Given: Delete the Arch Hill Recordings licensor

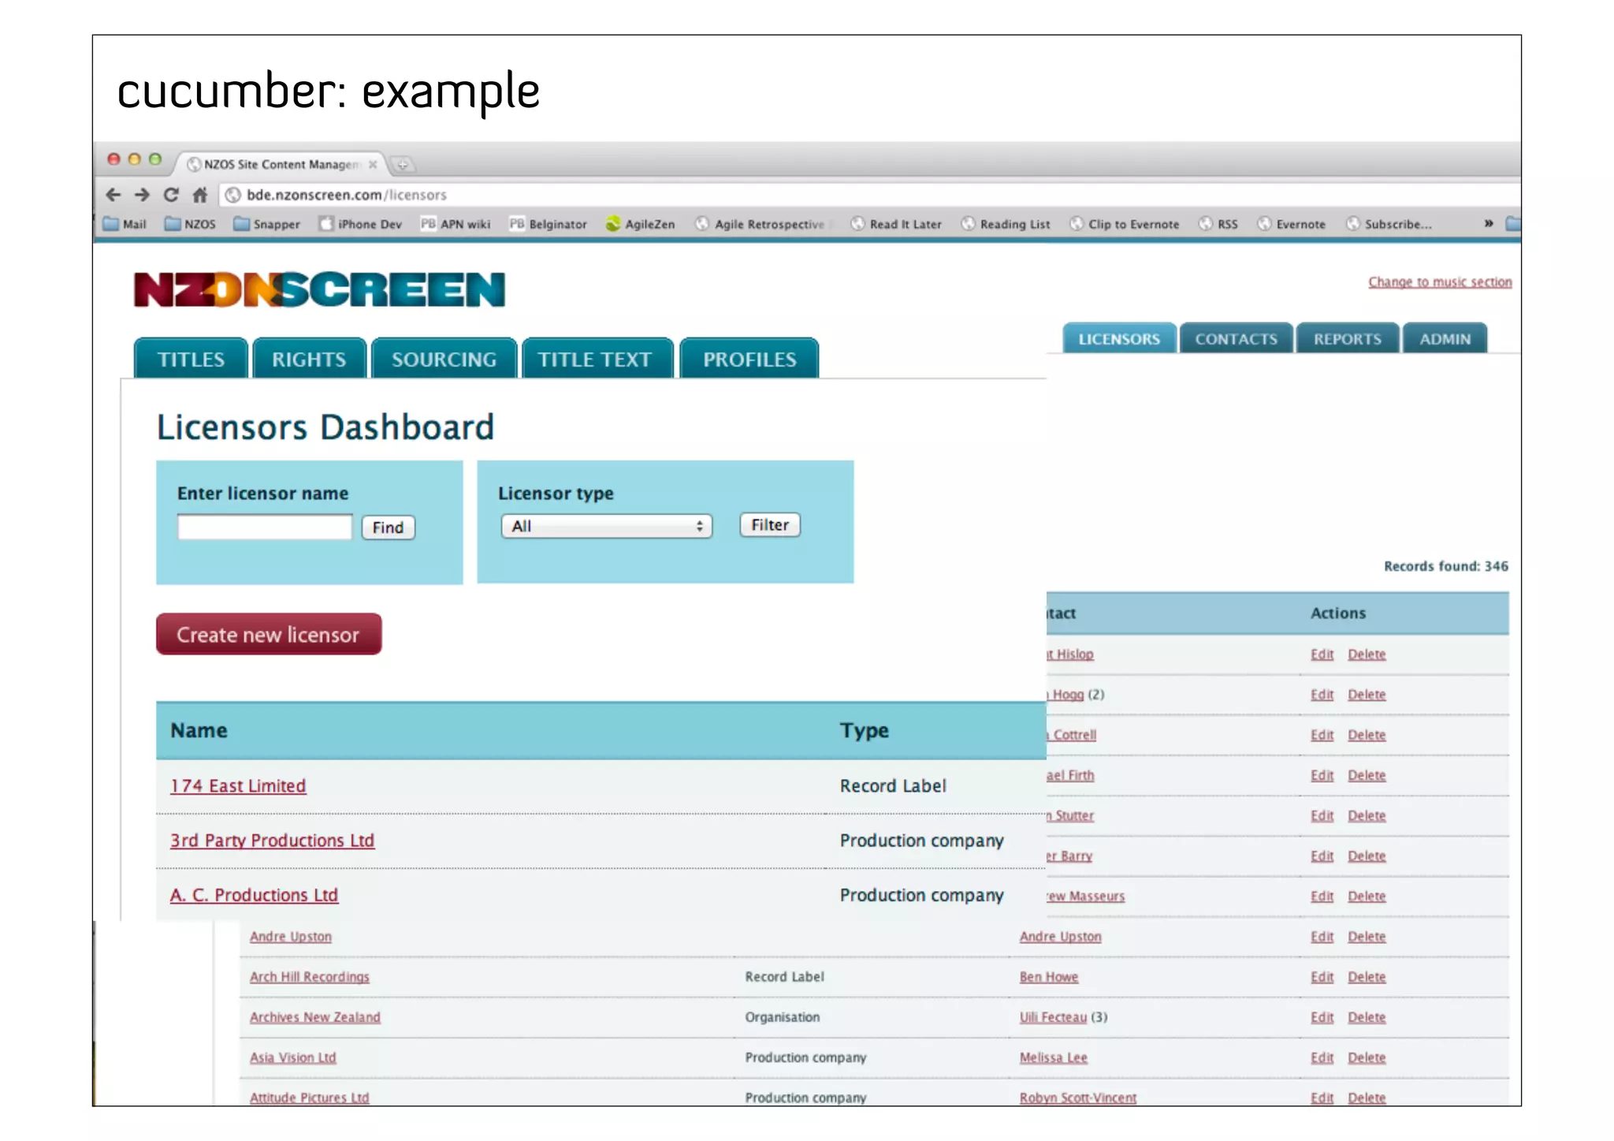Looking at the screenshot, I should point(1366,977).
